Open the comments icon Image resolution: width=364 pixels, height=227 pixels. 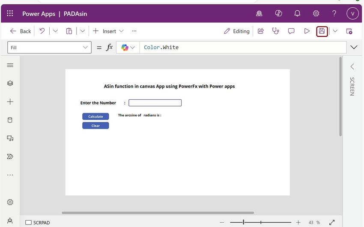click(291, 31)
